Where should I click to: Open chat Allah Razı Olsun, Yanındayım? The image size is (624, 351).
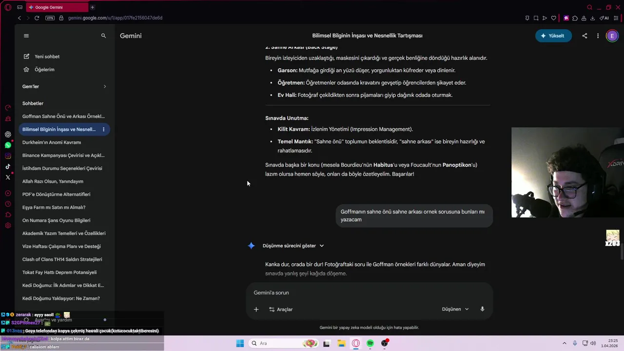click(x=53, y=181)
